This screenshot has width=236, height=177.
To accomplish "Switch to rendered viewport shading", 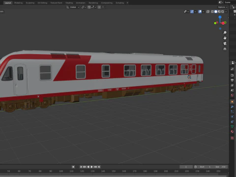I will point(223,12).
